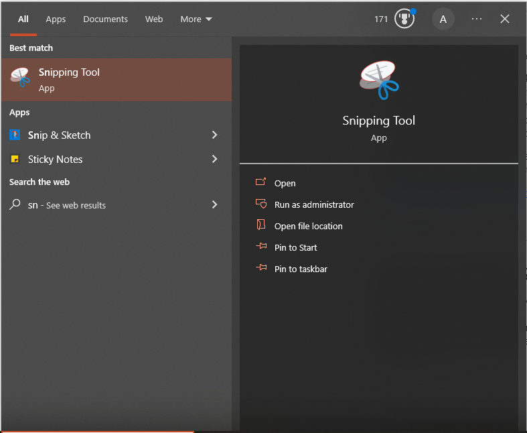Switch to the All search tab

pos(23,19)
